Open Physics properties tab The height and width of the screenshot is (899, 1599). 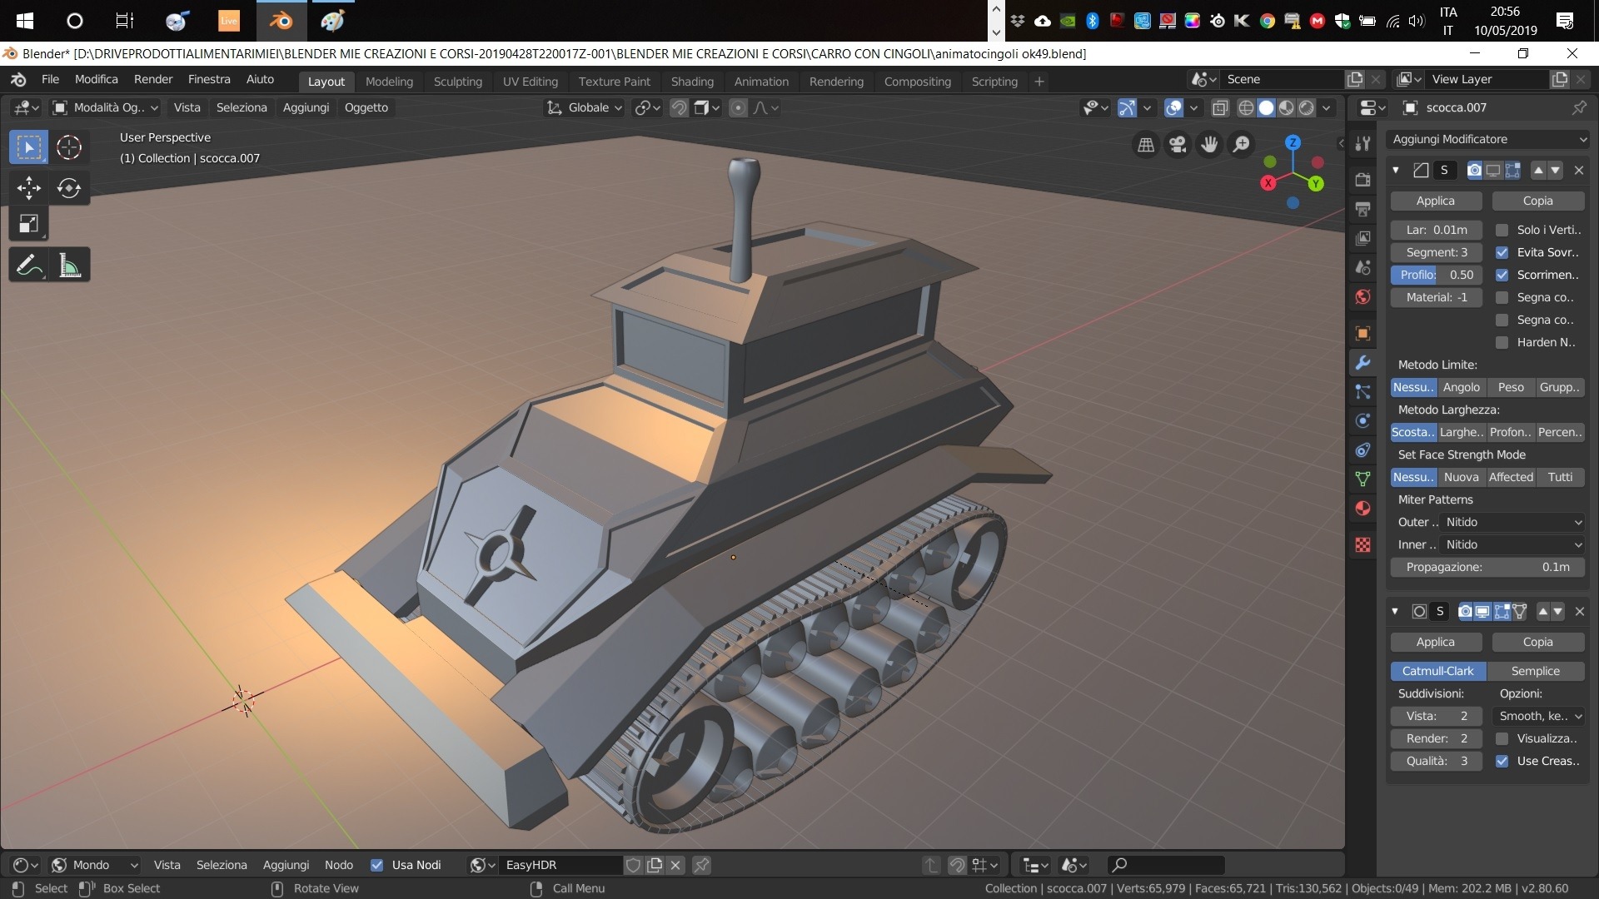tap(1362, 421)
